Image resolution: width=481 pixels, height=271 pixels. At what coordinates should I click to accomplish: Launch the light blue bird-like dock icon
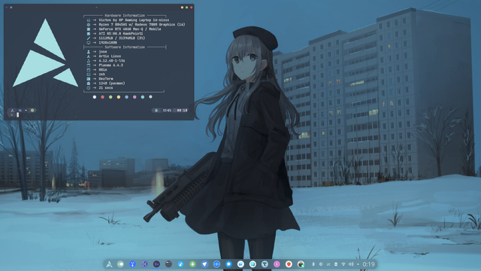point(180,264)
